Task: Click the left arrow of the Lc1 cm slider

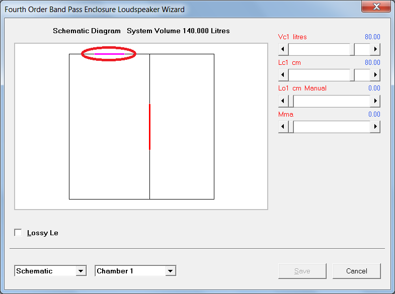Action: point(283,75)
